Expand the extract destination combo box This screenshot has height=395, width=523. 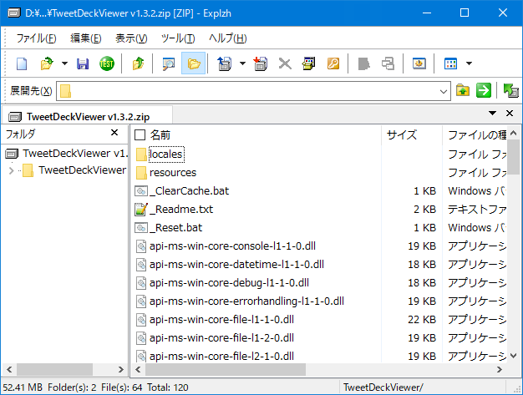pyautogui.click(x=444, y=91)
